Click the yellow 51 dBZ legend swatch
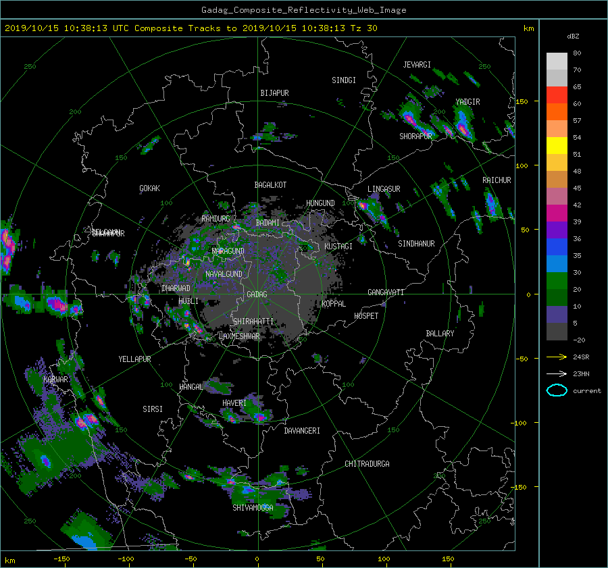This screenshot has width=608, height=568. (x=557, y=146)
